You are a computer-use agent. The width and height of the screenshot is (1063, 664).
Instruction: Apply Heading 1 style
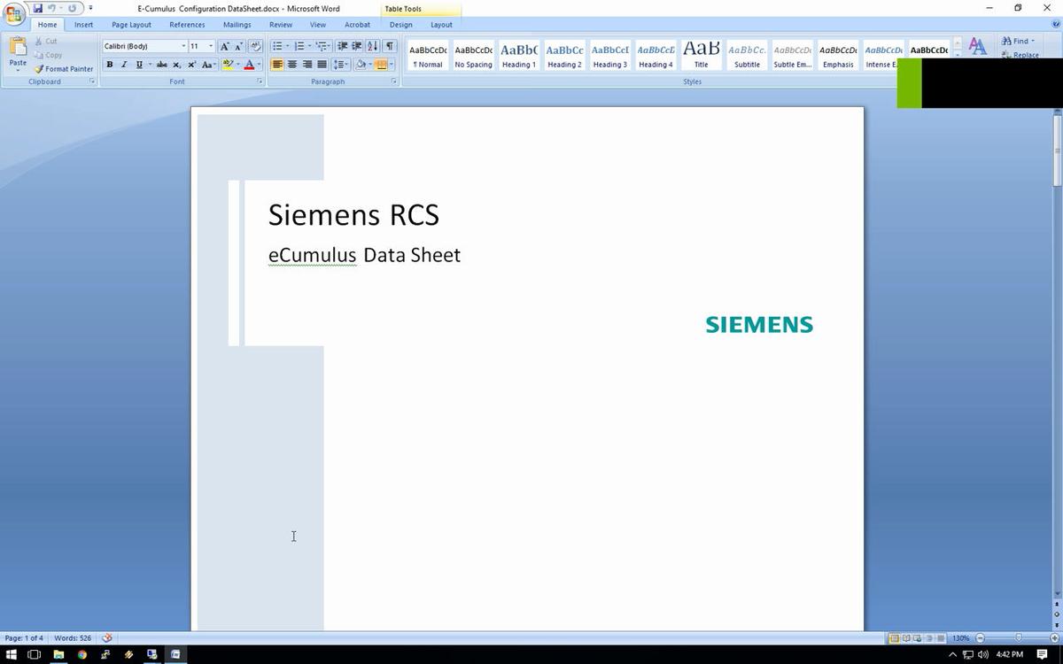pos(519,55)
